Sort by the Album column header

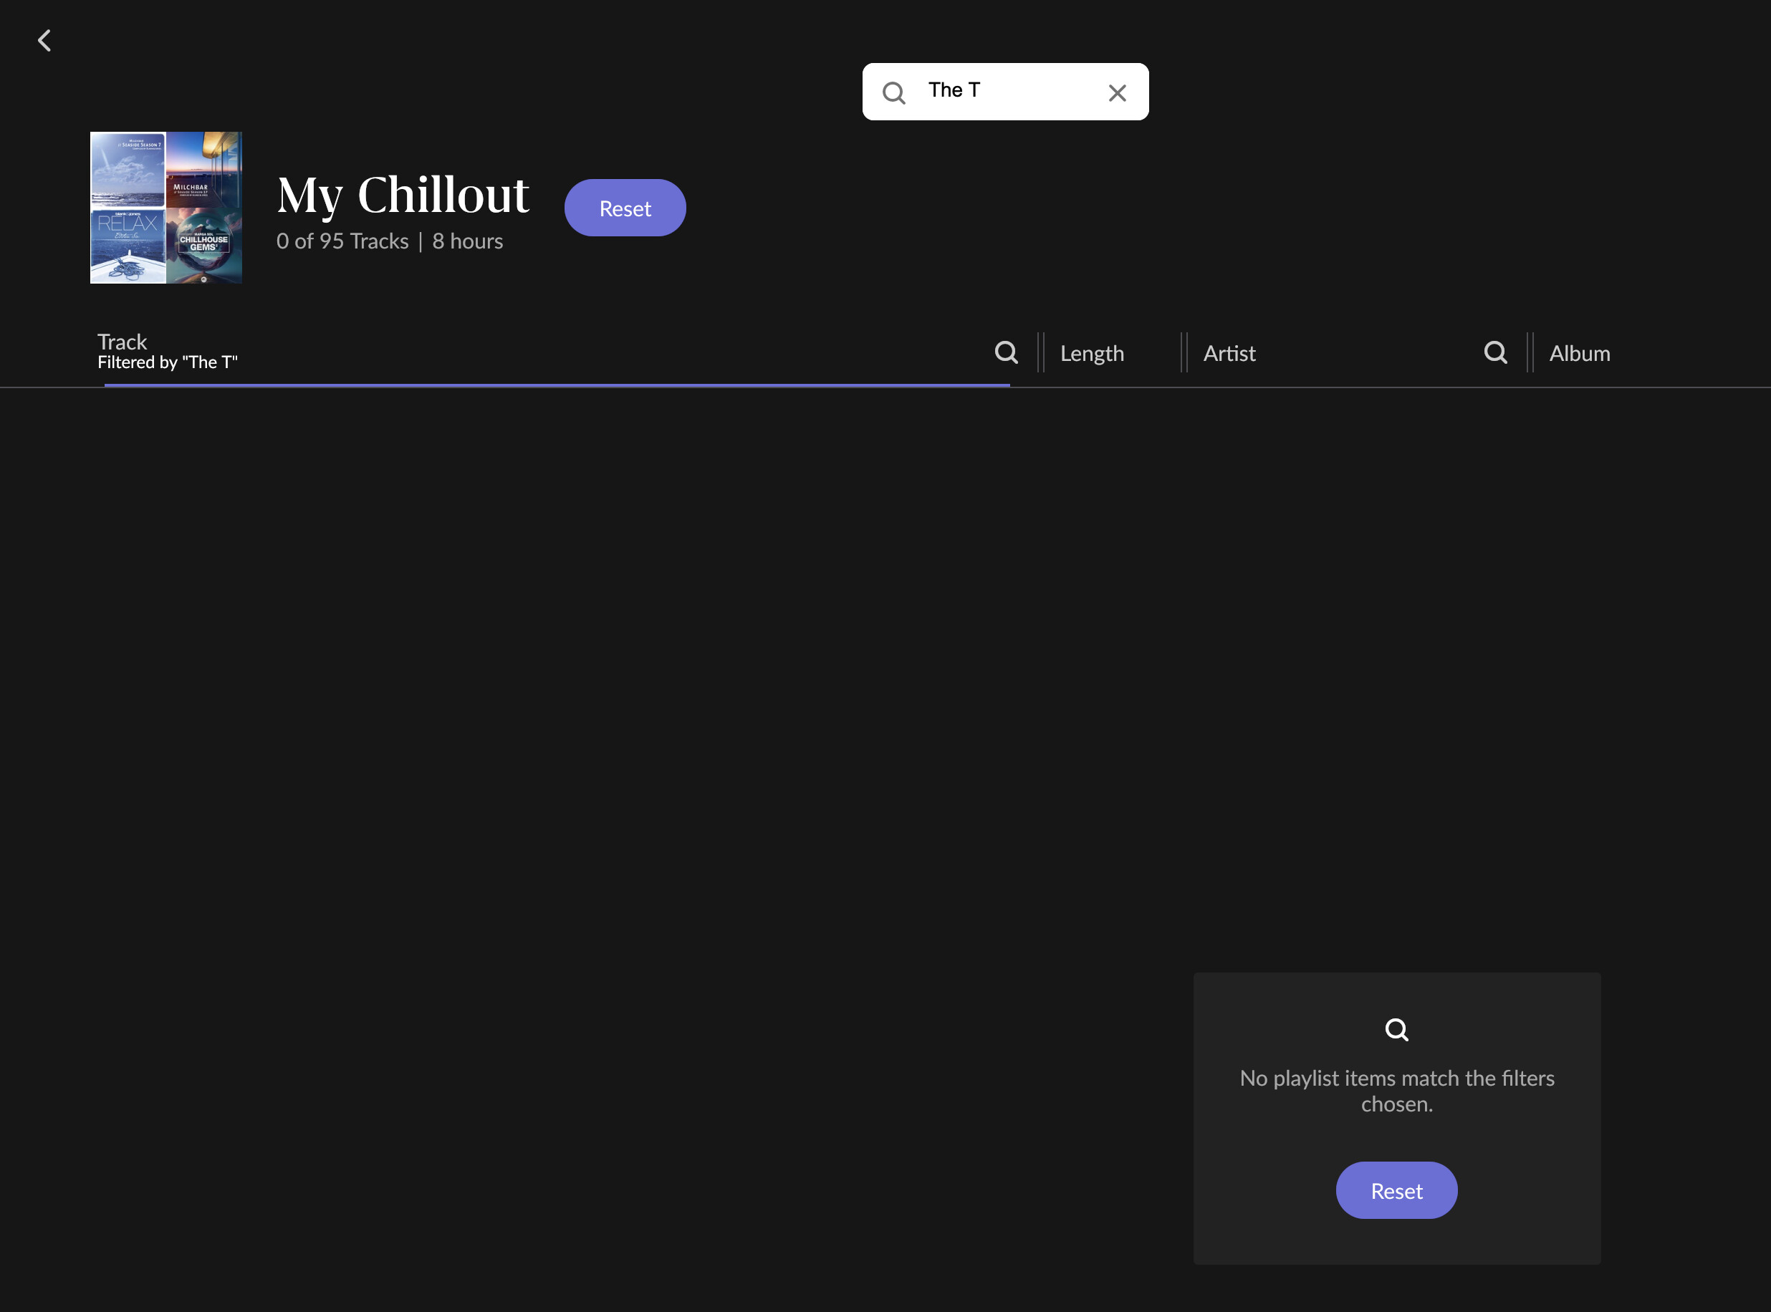click(x=1580, y=353)
